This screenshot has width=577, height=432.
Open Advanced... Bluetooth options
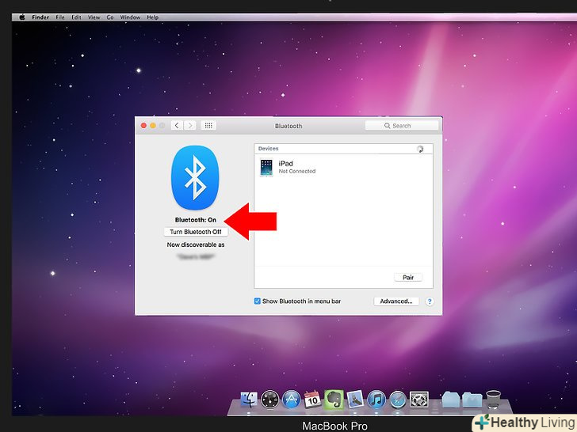(x=396, y=301)
